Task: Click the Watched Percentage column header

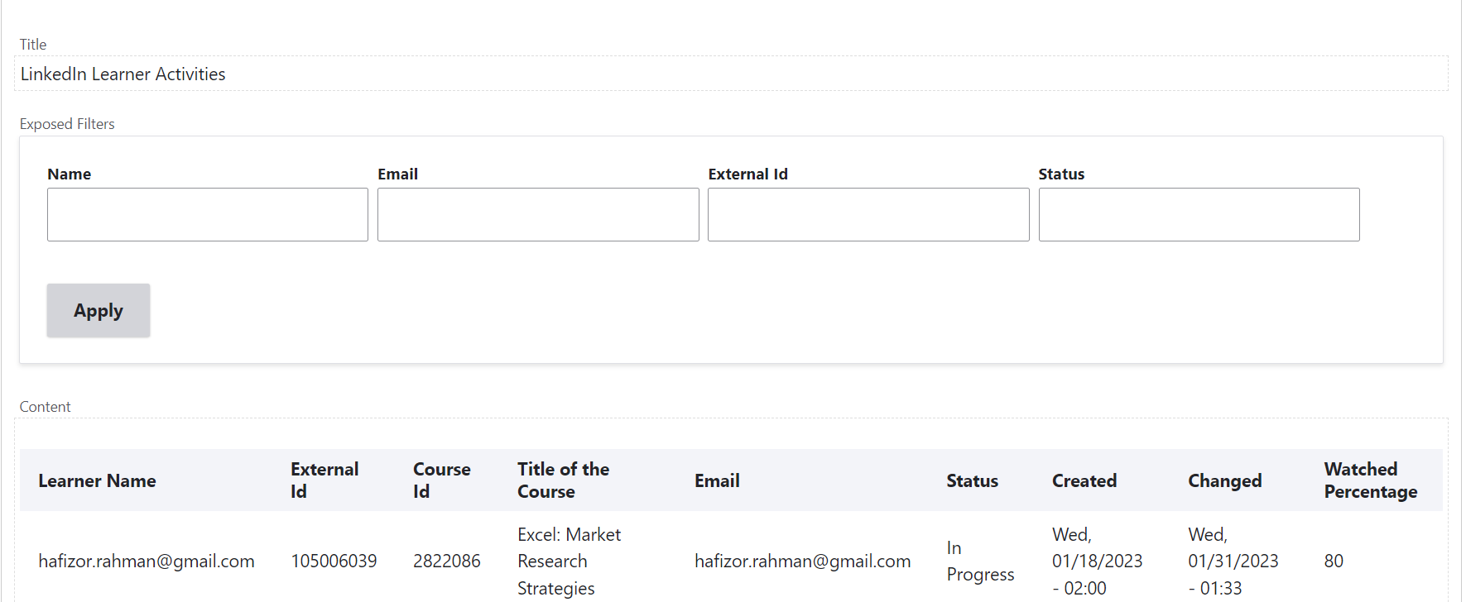Action: click(1370, 480)
